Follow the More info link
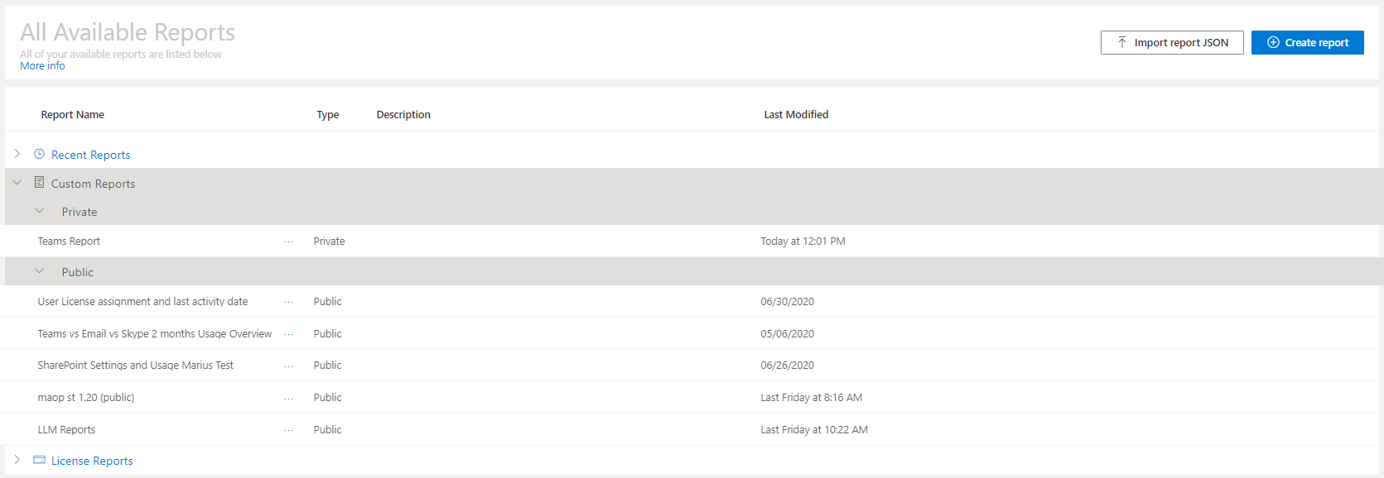1384x478 pixels. pyautogui.click(x=42, y=66)
